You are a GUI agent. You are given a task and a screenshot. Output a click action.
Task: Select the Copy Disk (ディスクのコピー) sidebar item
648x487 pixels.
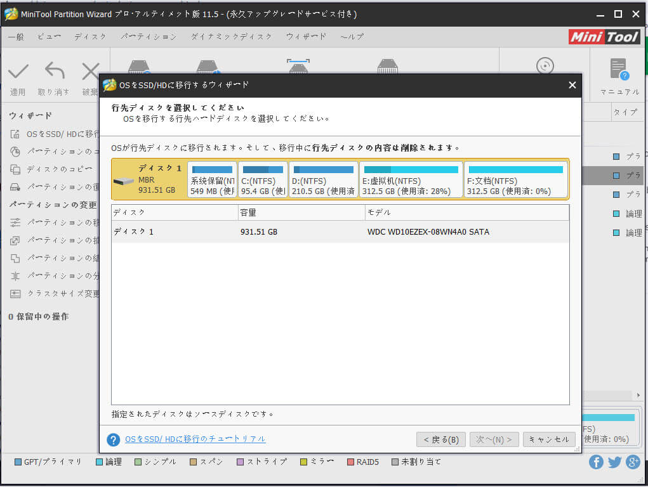(x=51, y=169)
